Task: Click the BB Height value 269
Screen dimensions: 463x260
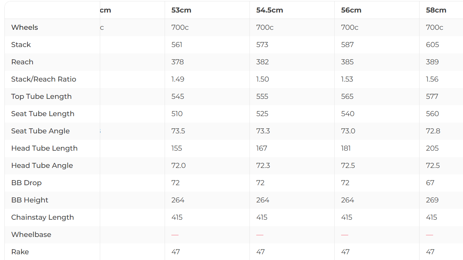Action: tap(432, 200)
